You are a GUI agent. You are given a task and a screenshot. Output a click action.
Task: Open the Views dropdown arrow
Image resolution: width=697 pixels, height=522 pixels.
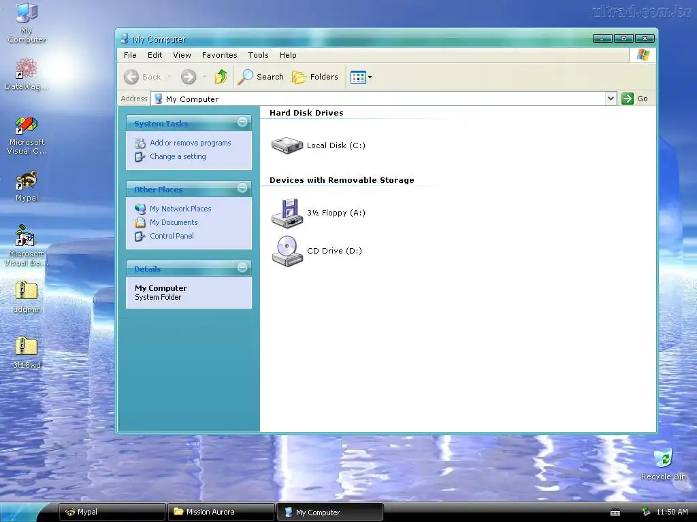tap(370, 77)
